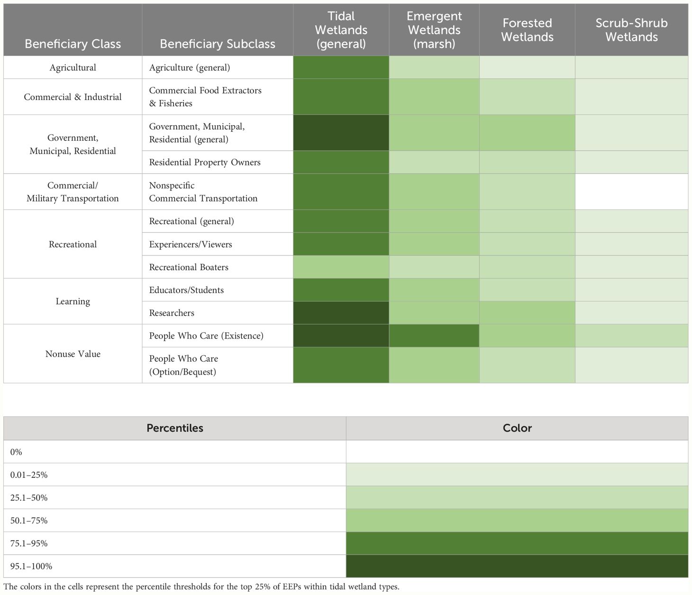
Task: Click Forested Wetlands cell for Researchers
Action: tap(527, 313)
